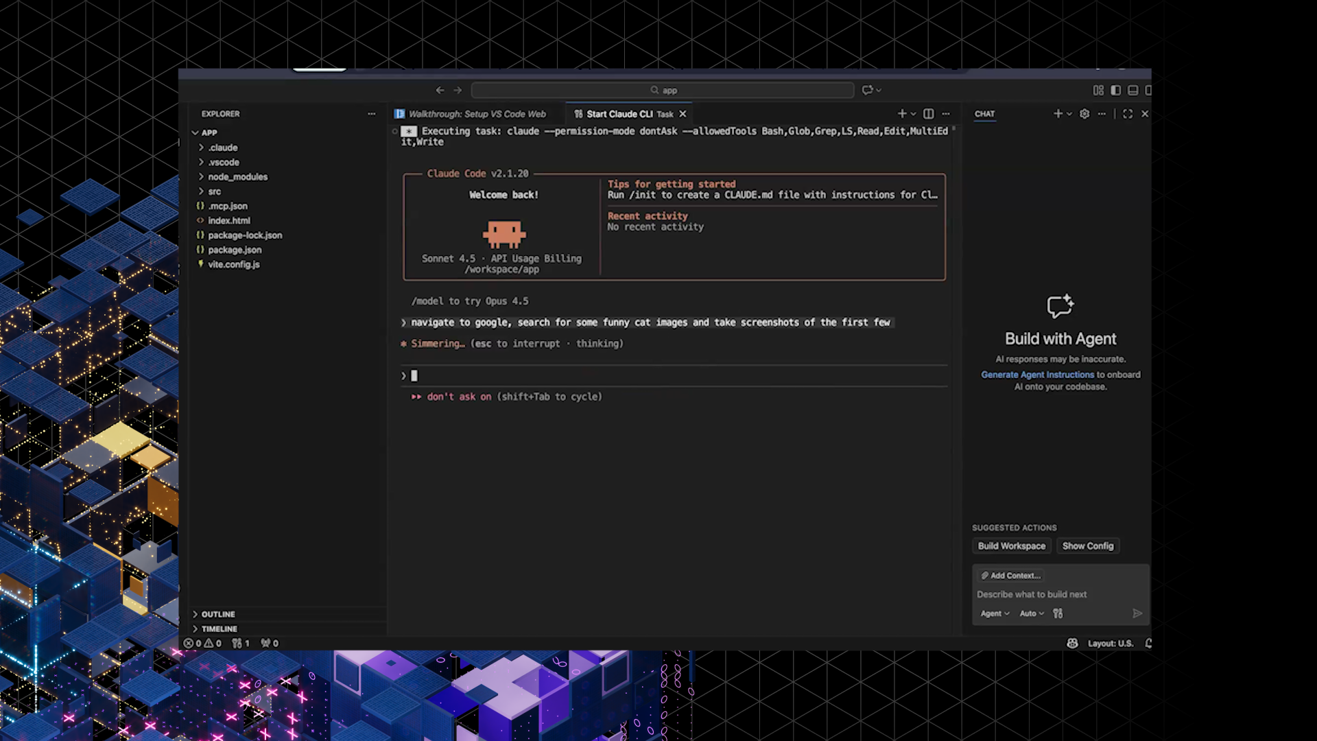The image size is (1317, 741).
Task: Open package.json file
Action: pos(235,250)
